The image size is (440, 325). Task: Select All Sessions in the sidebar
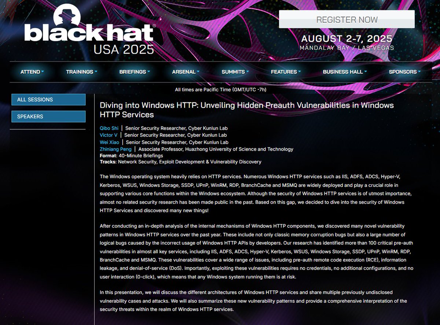point(48,100)
